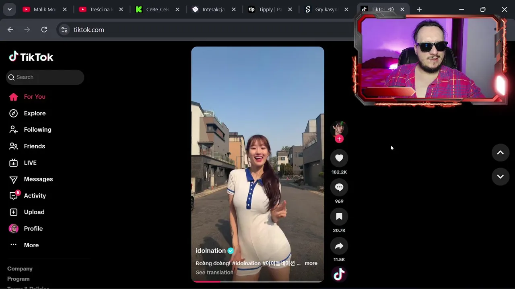Viewport: 515px width, 289px height.
Task: Click the Explore compass icon
Action: pyautogui.click(x=14, y=113)
